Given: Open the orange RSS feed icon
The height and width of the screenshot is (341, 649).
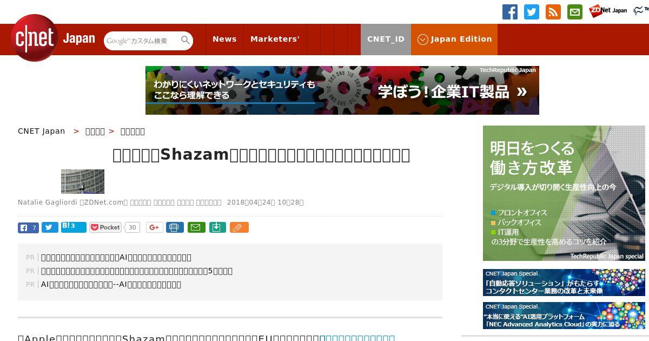Looking at the screenshot, I should point(553,12).
